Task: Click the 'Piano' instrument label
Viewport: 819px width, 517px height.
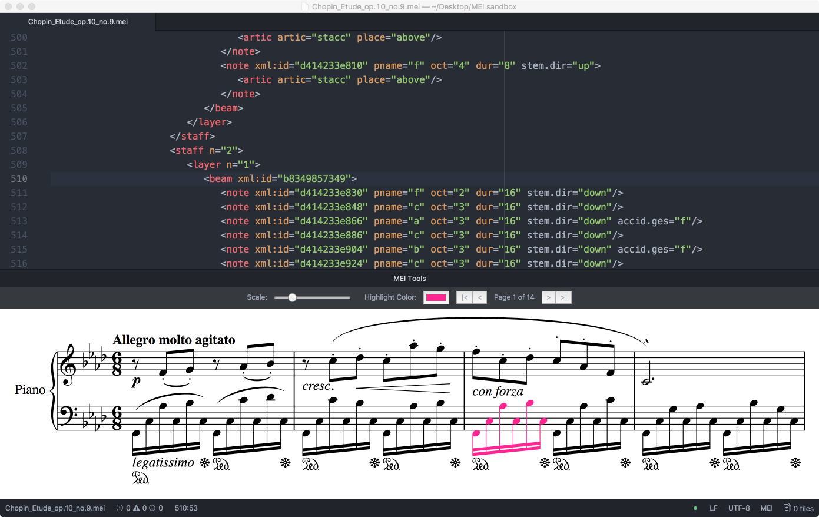Action: [30, 390]
